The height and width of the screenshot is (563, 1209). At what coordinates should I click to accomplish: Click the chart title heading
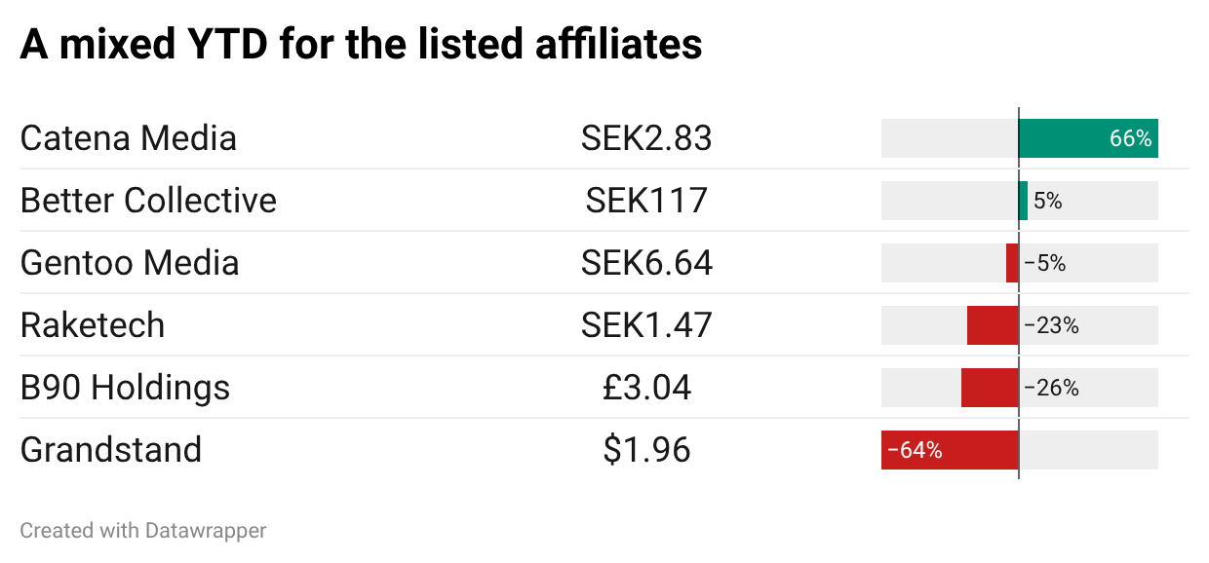361,44
